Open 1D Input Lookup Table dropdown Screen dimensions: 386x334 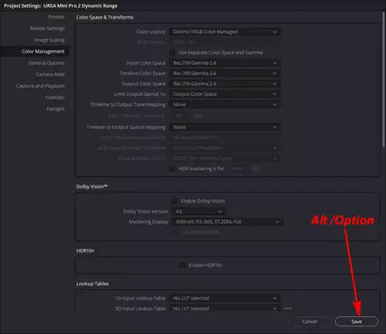point(225,298)
